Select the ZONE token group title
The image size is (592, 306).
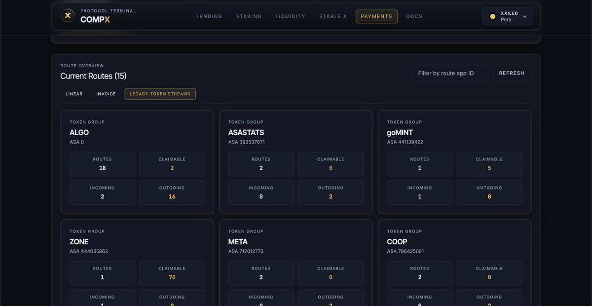tap(79, 242)
